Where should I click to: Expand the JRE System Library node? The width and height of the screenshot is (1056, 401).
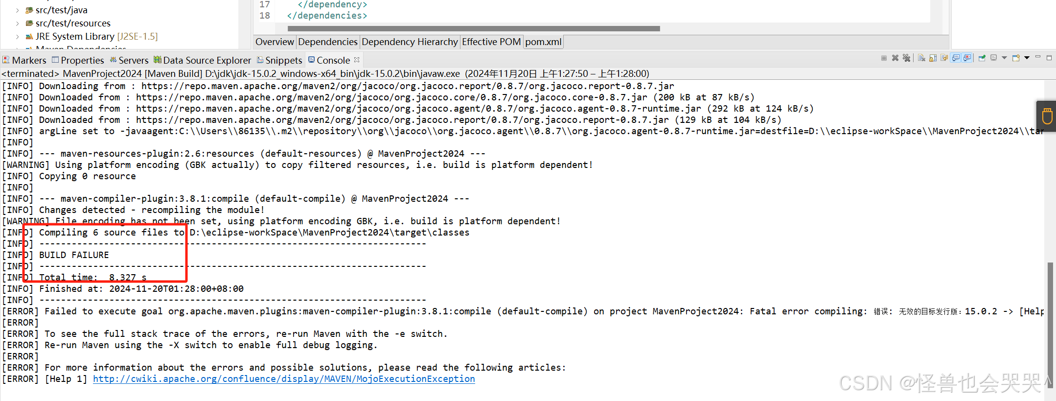coord(18,36)
